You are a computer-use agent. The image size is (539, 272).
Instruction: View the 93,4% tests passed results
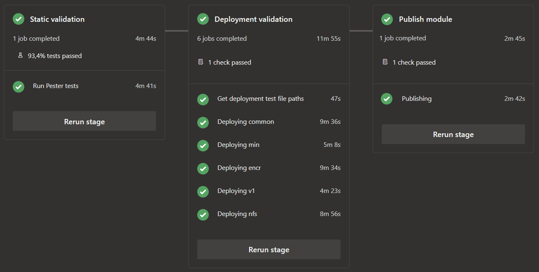(55, 56)
